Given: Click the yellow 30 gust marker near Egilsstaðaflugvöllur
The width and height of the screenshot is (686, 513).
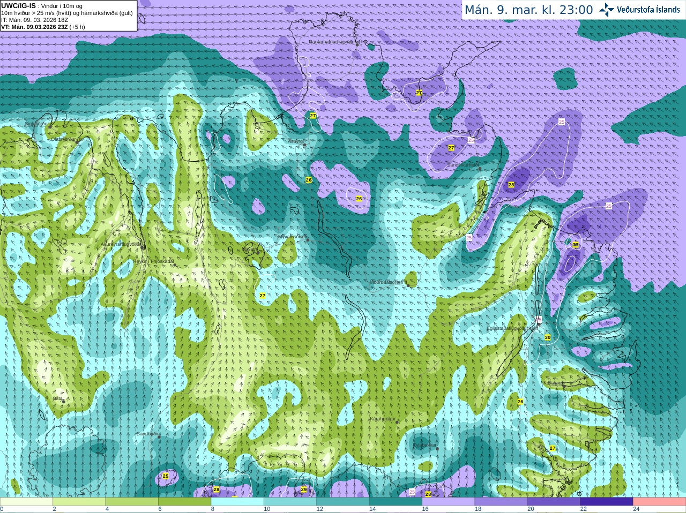Looking at the screenshot, I should tap(547, 337).
